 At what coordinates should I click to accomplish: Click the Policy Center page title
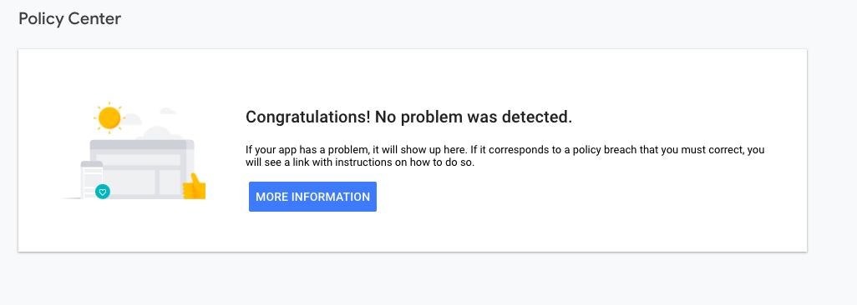[70, 18]
